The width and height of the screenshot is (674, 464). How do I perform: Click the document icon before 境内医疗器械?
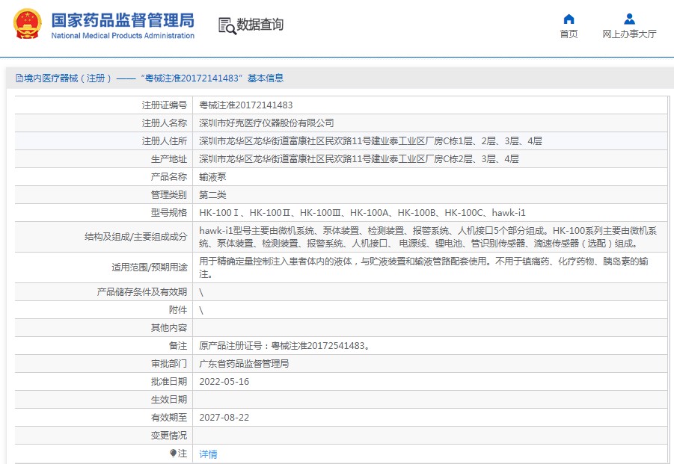point(19,78)
